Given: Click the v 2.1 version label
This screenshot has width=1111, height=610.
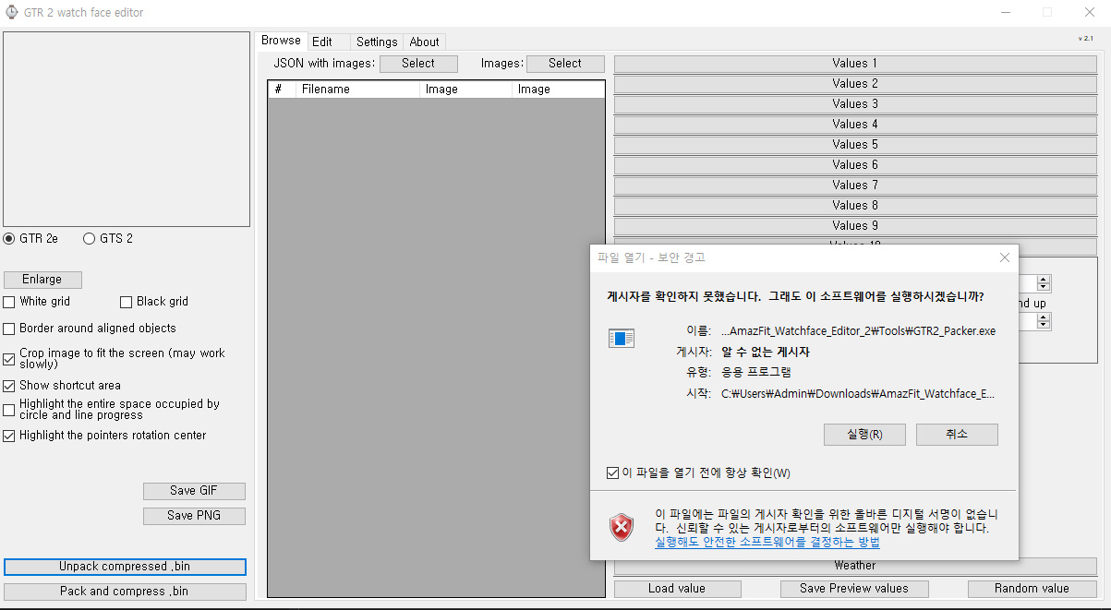Looking at the screenshot, I should pos(1085,39).
